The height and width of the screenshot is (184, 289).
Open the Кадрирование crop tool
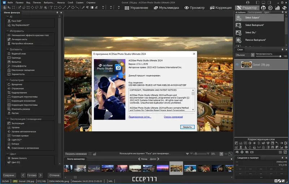pyautogui.click(x=19, y=93)
